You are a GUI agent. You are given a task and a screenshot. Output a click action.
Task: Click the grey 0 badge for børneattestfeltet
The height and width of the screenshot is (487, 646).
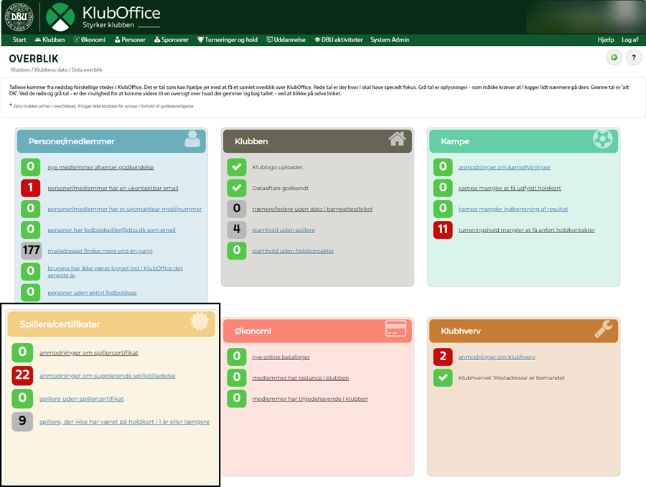[236, 209]
